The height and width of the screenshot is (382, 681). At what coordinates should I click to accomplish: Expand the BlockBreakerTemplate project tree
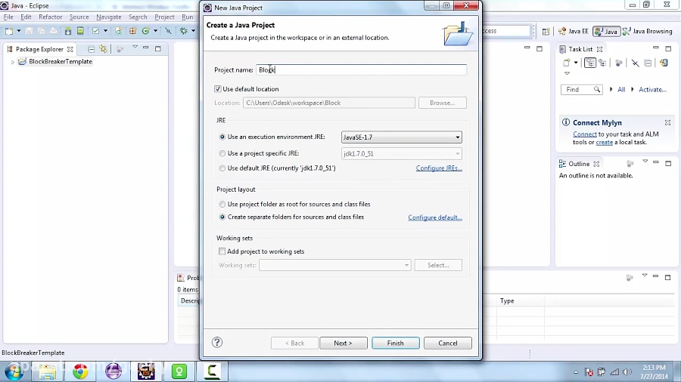pyautogui.click(x=13, y=62)
